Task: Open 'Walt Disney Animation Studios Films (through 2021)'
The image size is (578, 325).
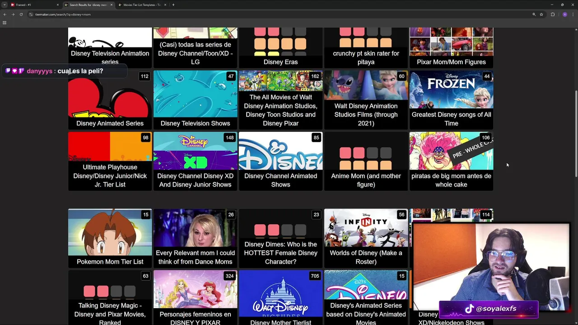Action: point(366,100)
